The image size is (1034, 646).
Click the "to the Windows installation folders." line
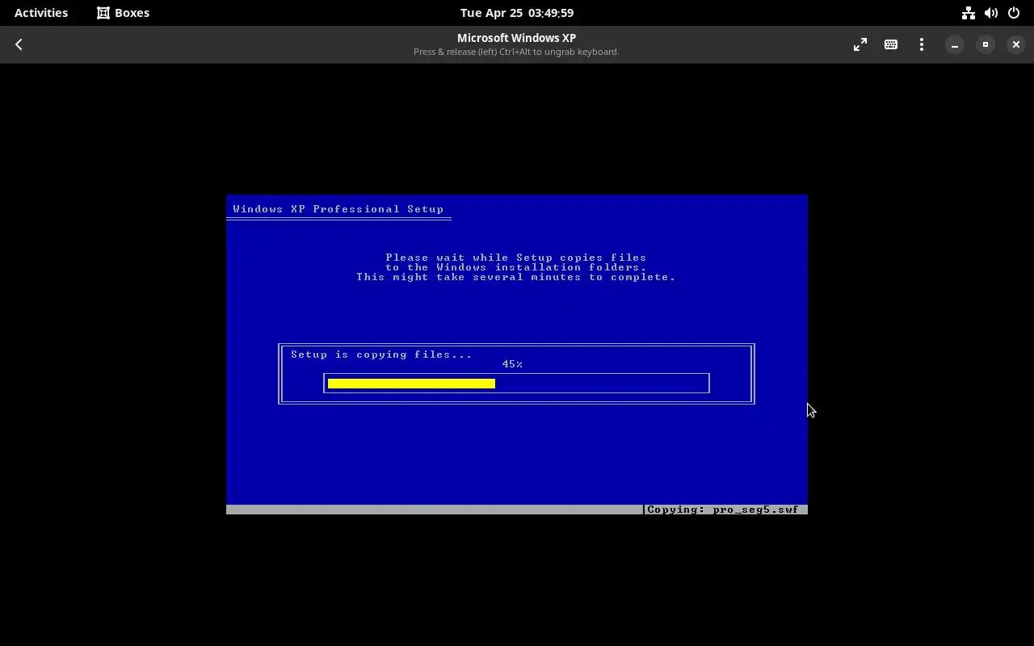[516, 267]
